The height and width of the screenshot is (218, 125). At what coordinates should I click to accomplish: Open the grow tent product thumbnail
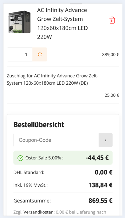(20, 22)
